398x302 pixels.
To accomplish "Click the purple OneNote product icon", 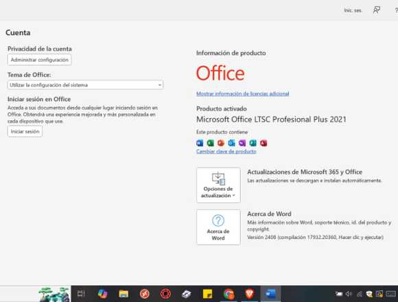I will tap(242, 143).
